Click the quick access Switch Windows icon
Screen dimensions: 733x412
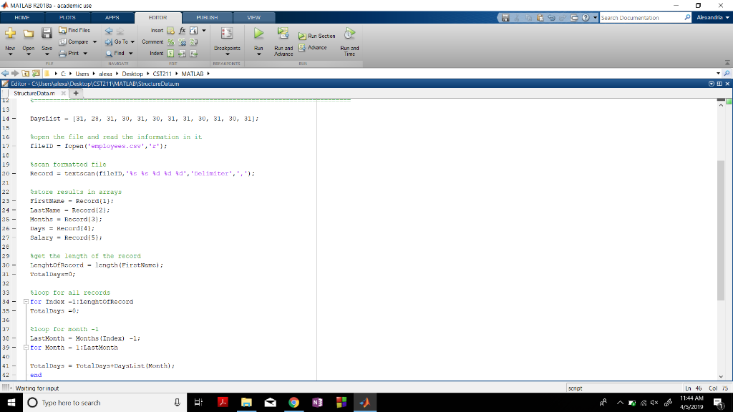pos(575,18)
